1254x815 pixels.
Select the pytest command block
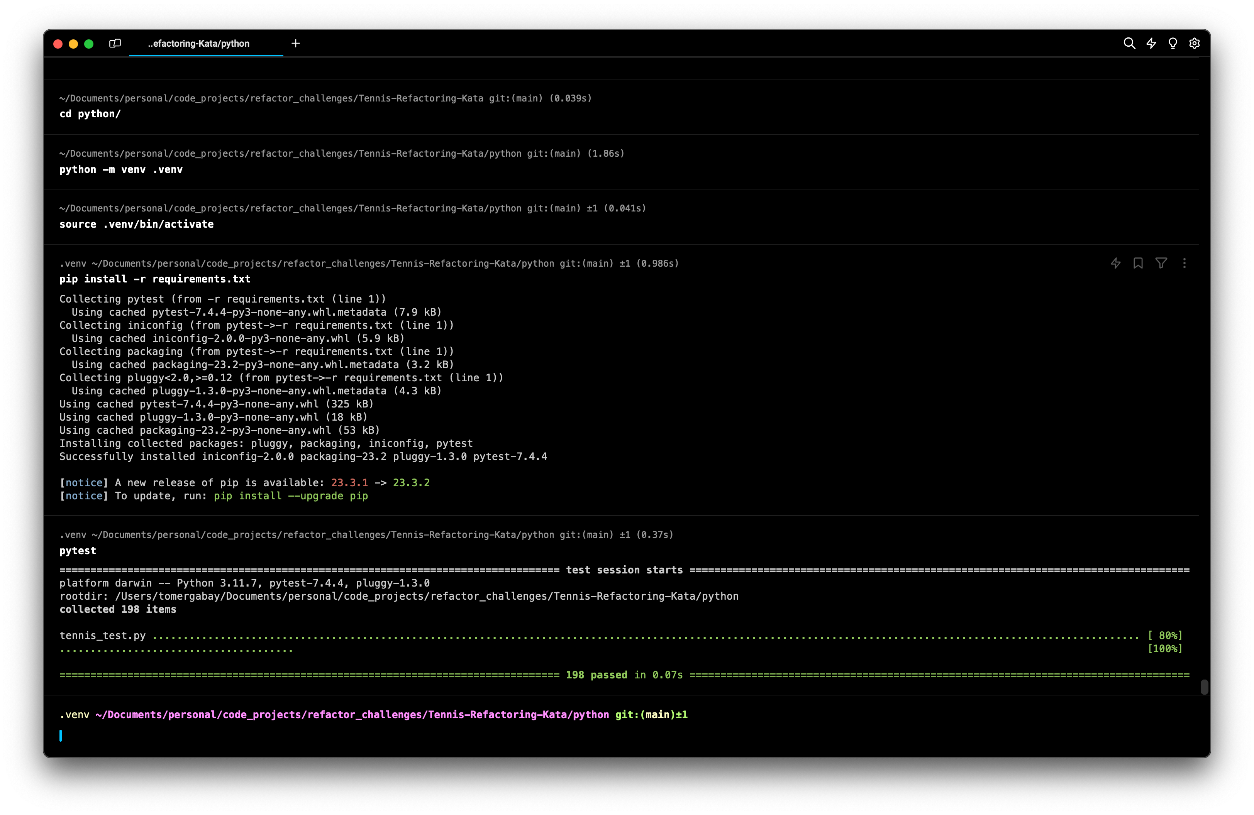pos(78,551)
